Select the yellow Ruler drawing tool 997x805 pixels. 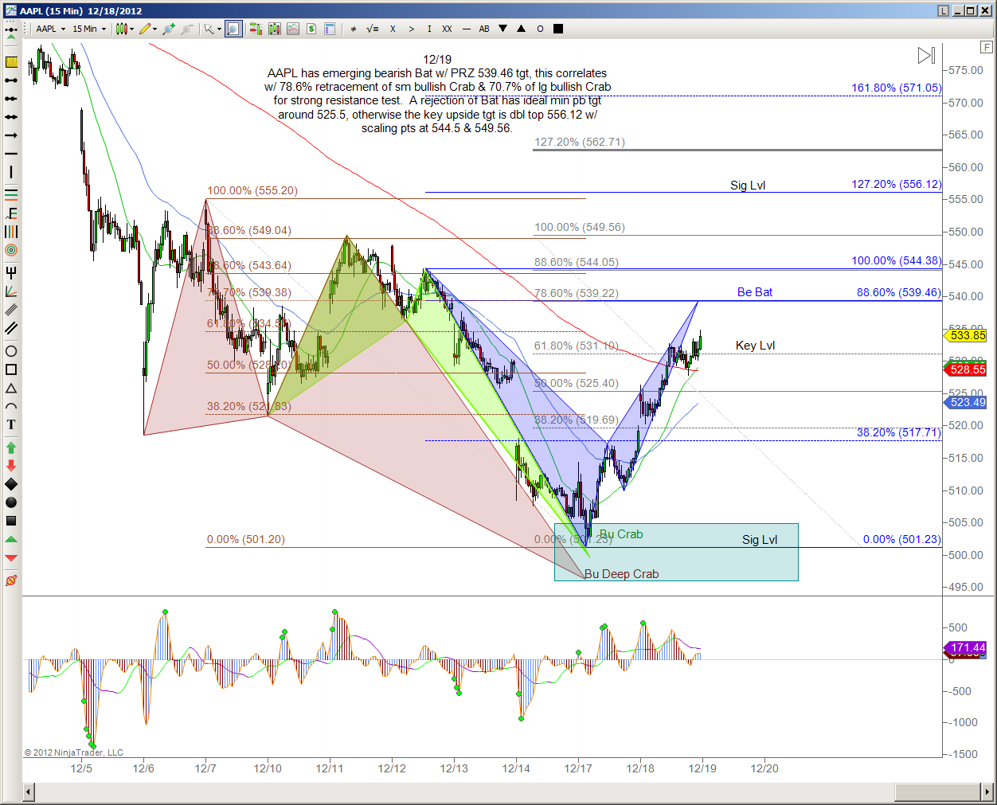[x=11, y=62]
